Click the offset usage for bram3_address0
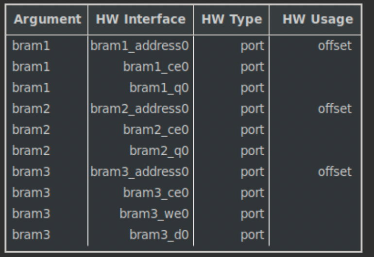 point(335,172)
